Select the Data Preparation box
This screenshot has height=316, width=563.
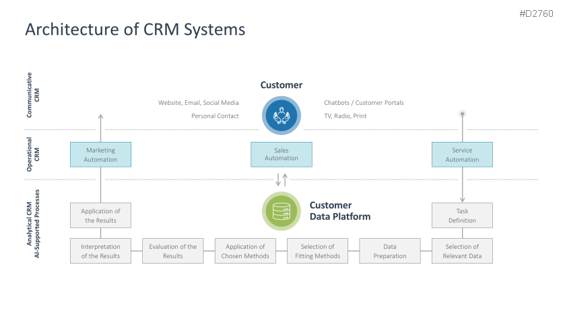click(390, 251)
